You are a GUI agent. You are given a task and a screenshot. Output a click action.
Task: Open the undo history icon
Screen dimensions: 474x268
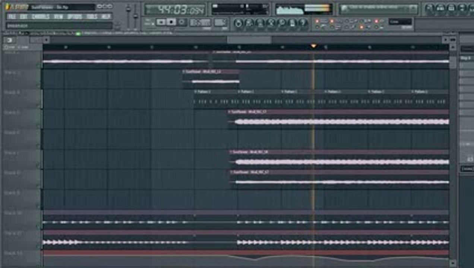click(x=239, y=23)
